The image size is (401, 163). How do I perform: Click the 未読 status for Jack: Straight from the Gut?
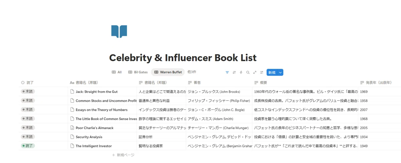point(28,91)
